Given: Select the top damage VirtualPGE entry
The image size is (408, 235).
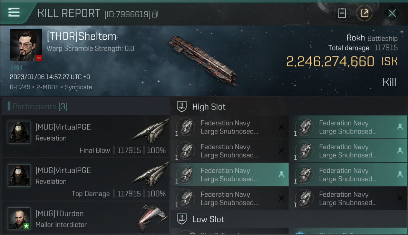Looking at the screenshot, I should point(85,180).
